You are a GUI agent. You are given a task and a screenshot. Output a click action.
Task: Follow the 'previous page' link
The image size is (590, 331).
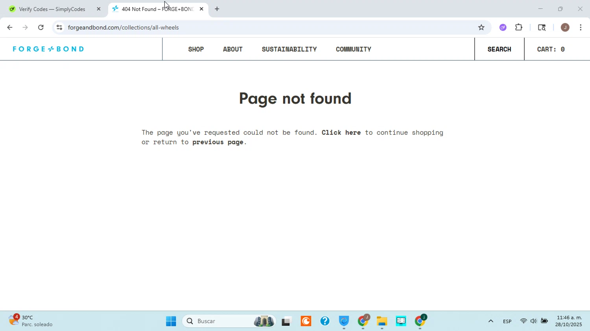click(218, 142)
